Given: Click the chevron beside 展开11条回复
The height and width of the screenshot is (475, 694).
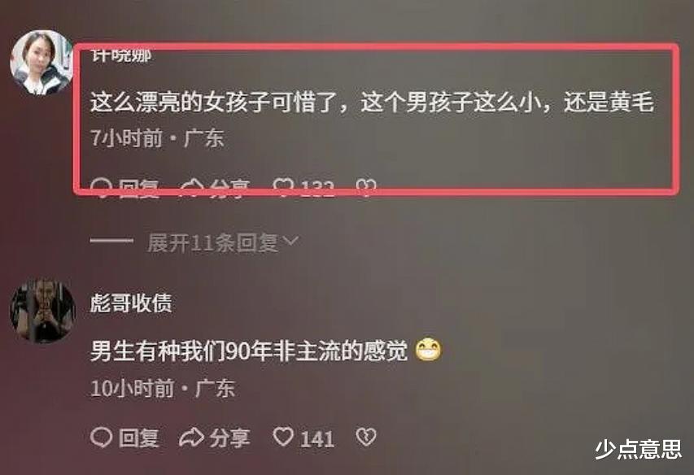Looking at the screenshot, I should pyautogui.click(x=290, y=242).
